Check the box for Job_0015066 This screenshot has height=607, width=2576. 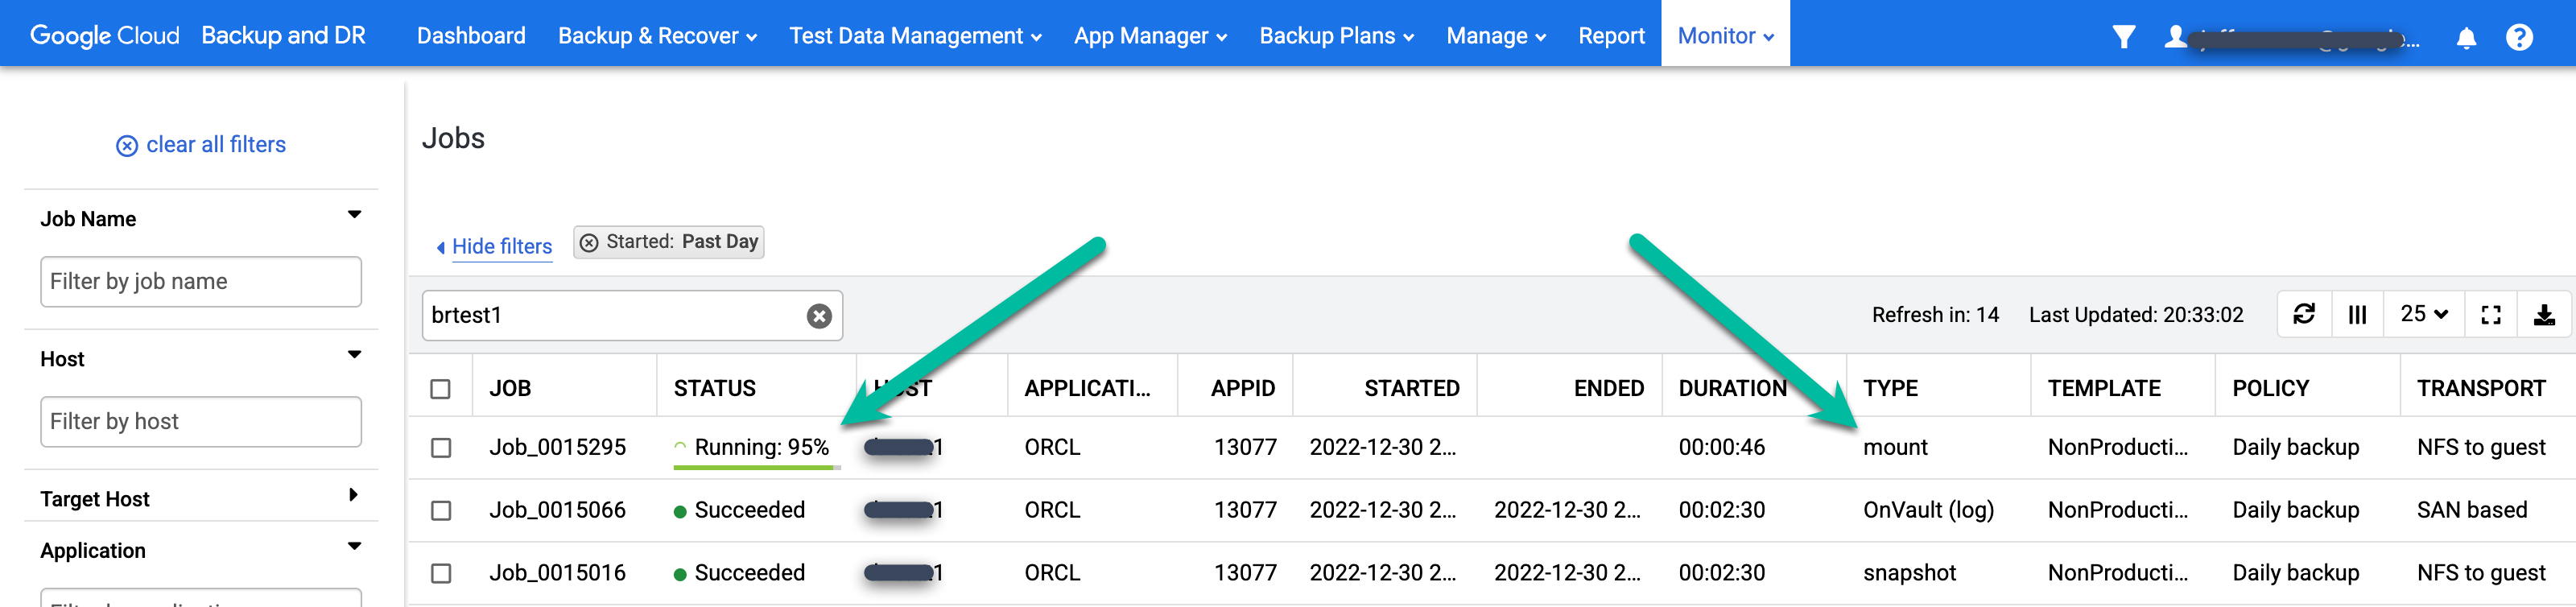[441, 511]
